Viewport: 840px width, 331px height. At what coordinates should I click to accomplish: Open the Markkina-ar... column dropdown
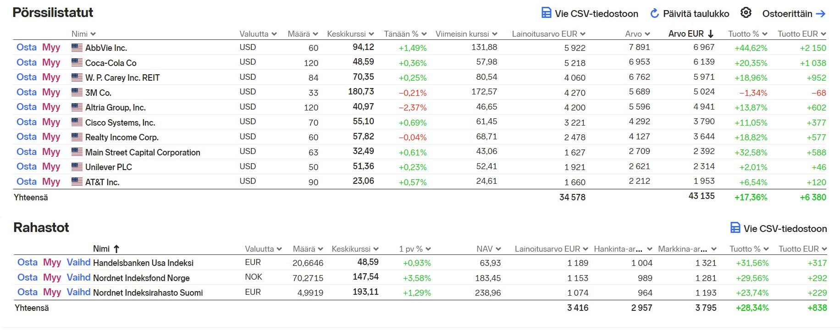(x=714, y=249)
